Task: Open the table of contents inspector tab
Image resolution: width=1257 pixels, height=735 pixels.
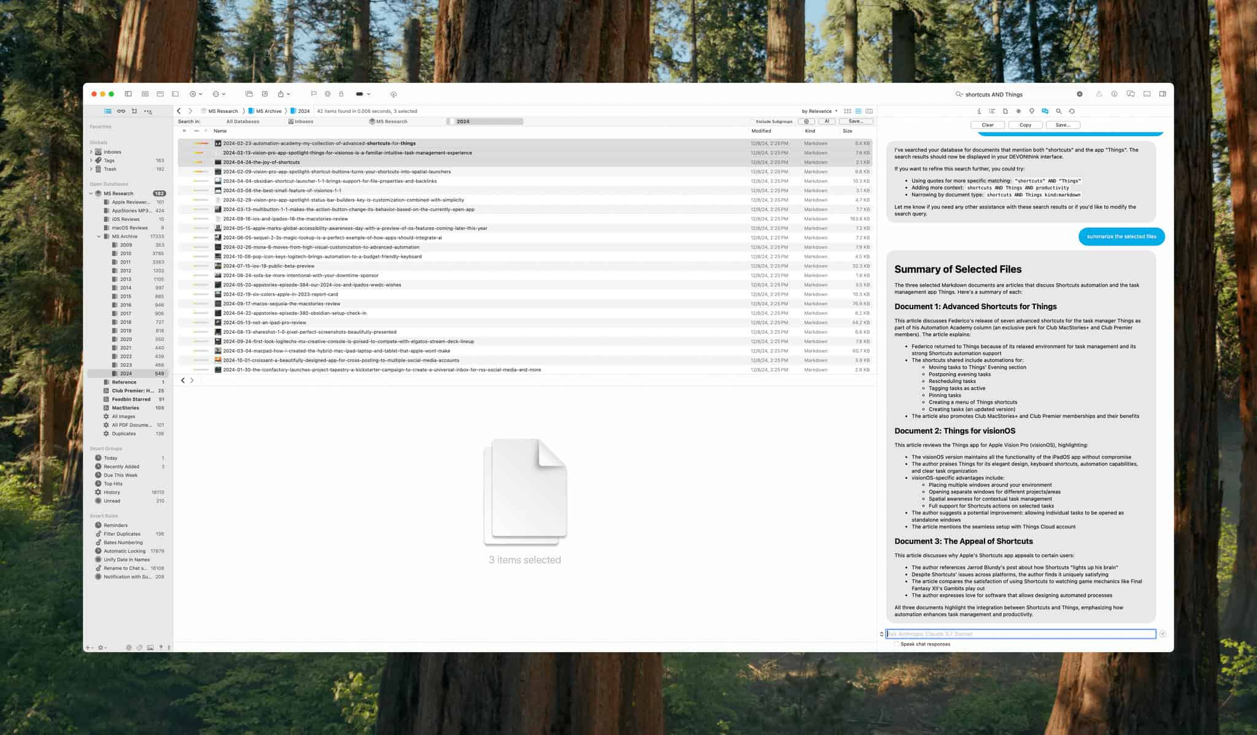Action: coord(992,111)
